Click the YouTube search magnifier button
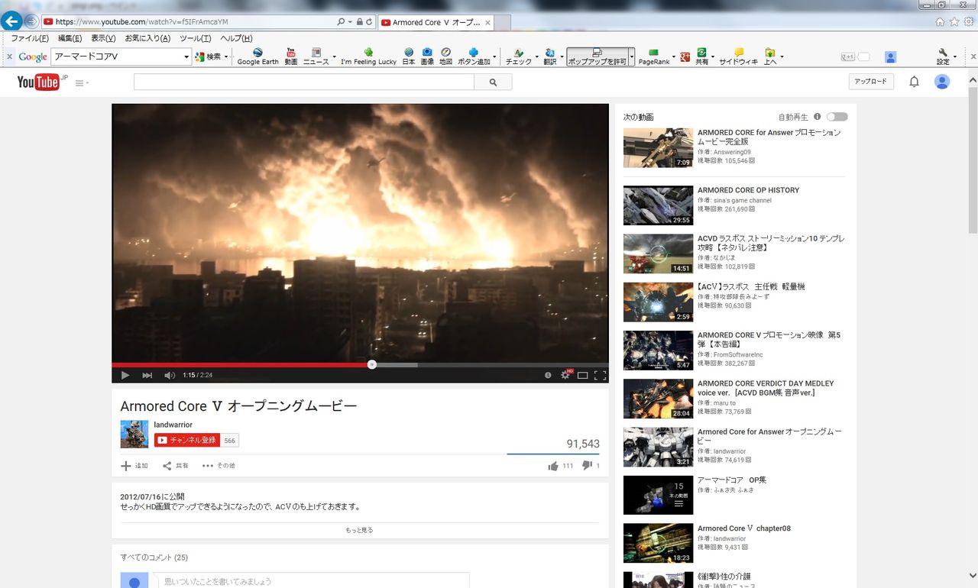Viewport: 978px width, 588px height. tap(493, 82)
